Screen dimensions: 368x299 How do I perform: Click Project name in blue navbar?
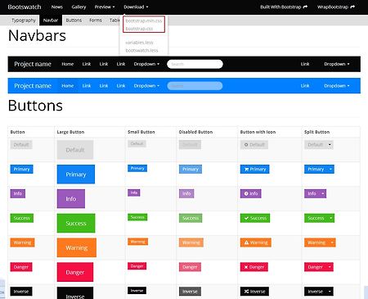point(33,86)
